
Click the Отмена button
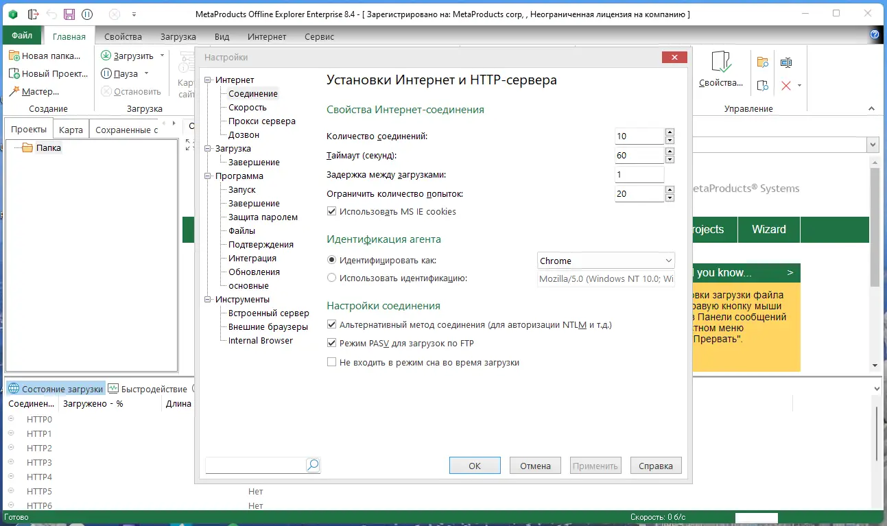click(x=535, y=466)
